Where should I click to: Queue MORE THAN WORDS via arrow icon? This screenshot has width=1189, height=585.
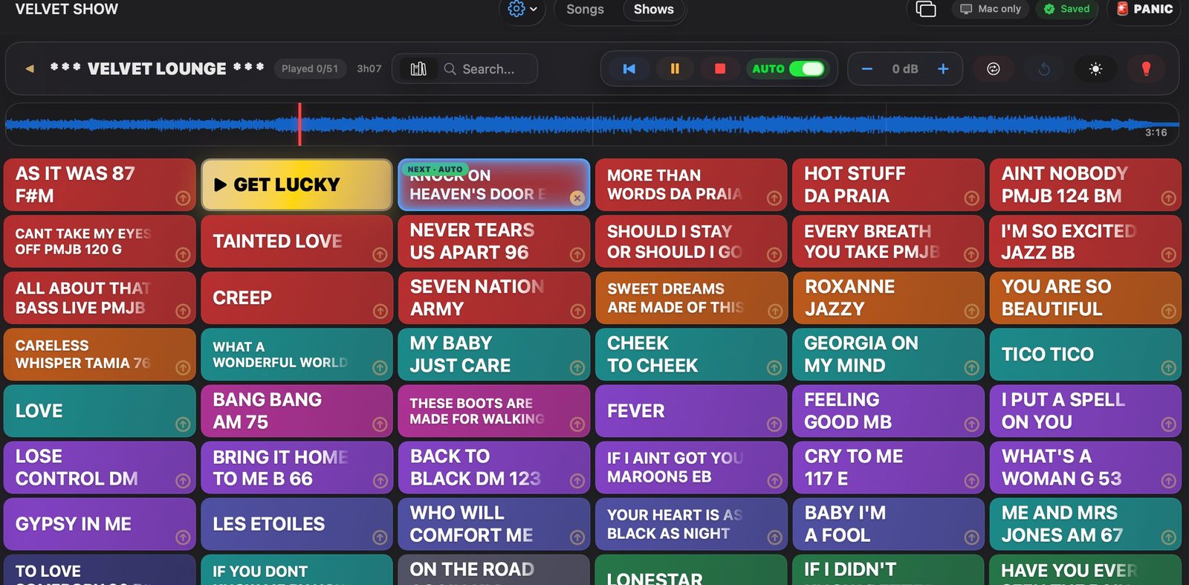[x=774, y=198]
